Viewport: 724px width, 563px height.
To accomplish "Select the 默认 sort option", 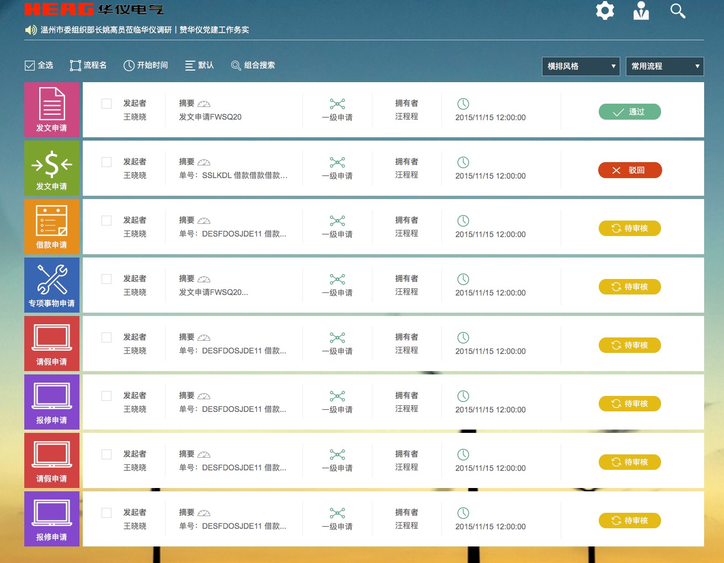I will click(199, 65).
